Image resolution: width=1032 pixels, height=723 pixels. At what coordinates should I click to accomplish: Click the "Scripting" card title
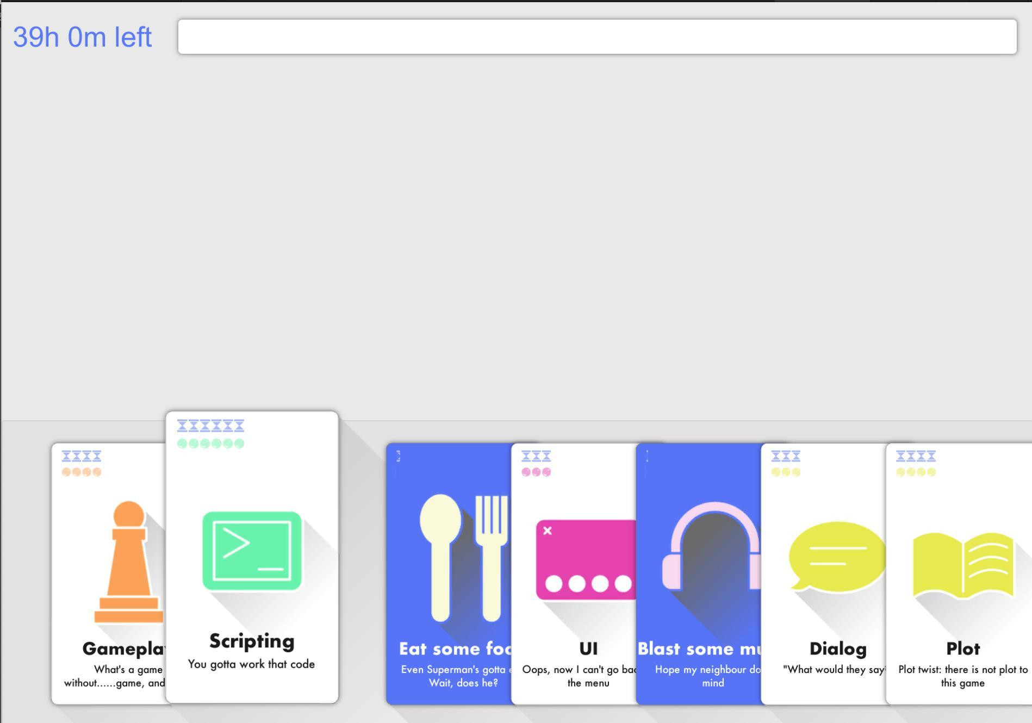click(x=252, y=641)
